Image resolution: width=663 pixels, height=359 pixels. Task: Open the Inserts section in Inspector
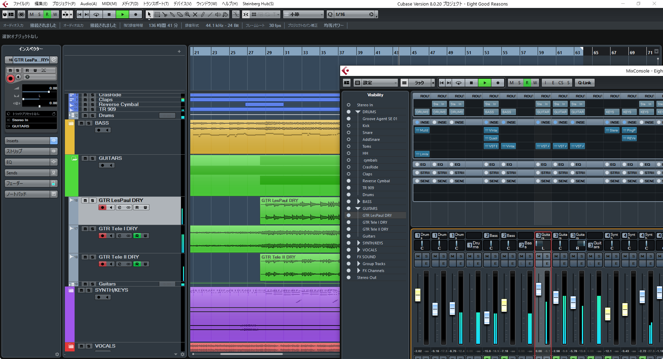[27, 141]
